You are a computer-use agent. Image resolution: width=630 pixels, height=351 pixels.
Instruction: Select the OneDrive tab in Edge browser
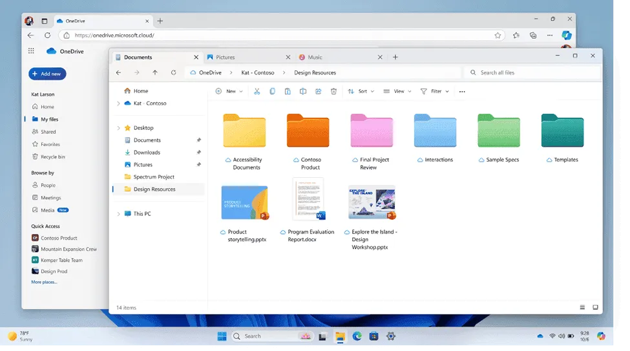pyautogui.click(x=103, y=21)
